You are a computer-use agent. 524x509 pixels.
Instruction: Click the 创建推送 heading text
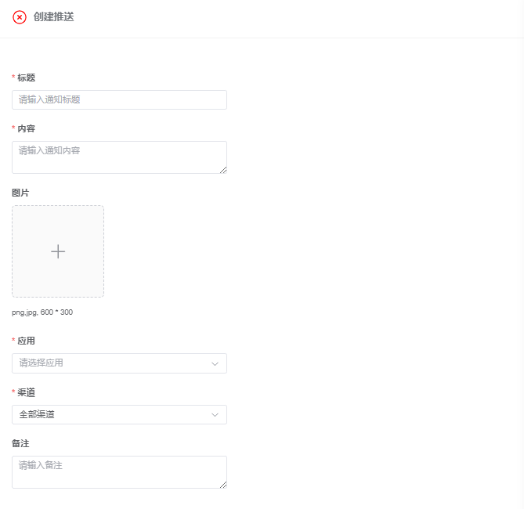[53, 16]
